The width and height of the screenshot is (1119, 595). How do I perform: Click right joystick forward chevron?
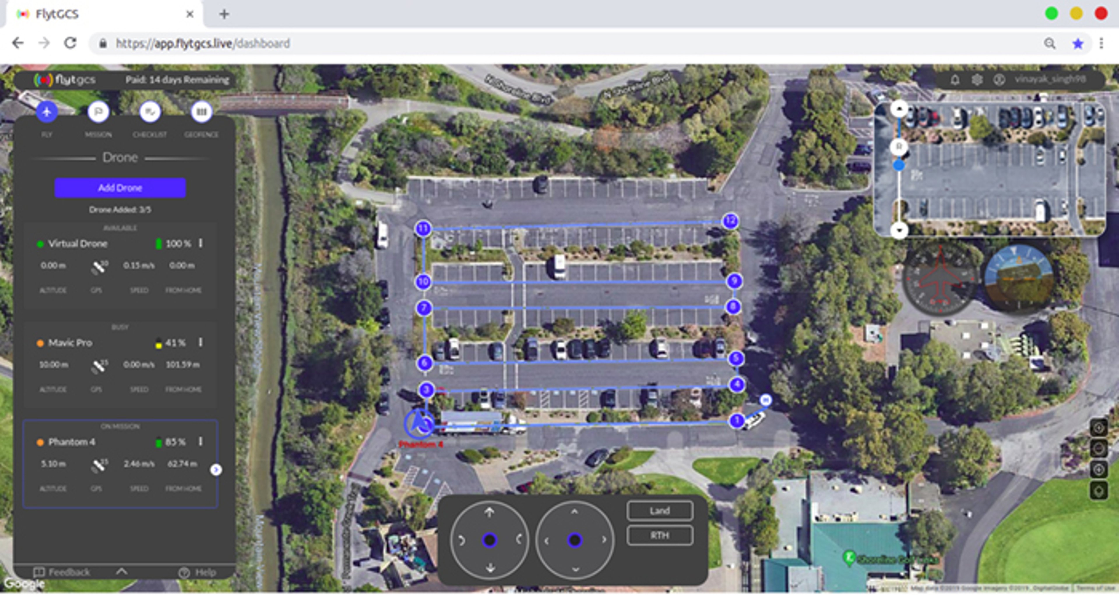(x=575, y=512)
